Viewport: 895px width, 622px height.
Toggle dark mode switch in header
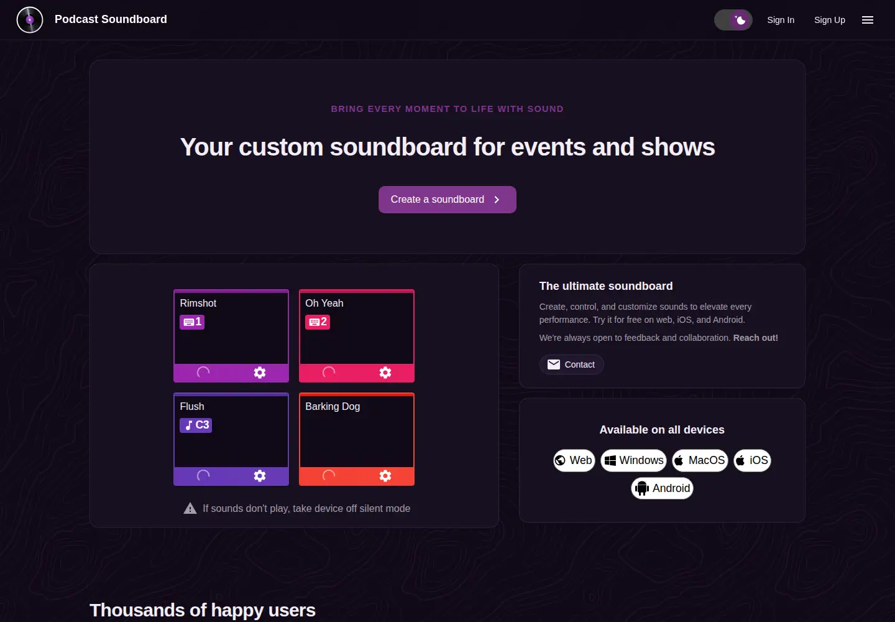coord(733,20)
